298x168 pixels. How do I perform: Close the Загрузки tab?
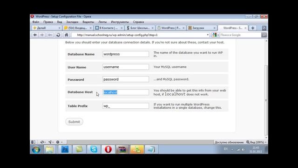214,28
